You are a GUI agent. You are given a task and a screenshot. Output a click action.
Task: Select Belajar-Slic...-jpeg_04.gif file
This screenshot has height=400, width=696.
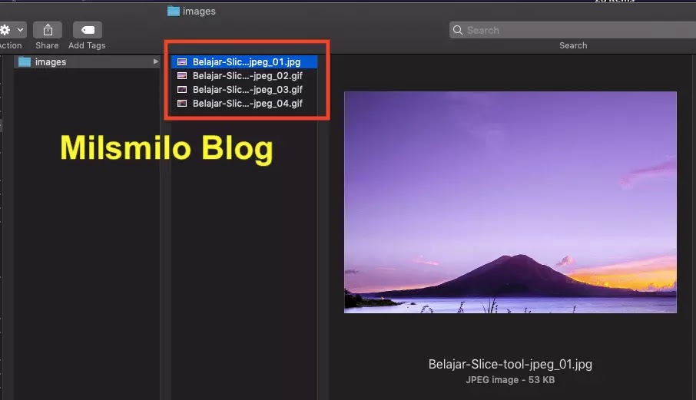244,104
